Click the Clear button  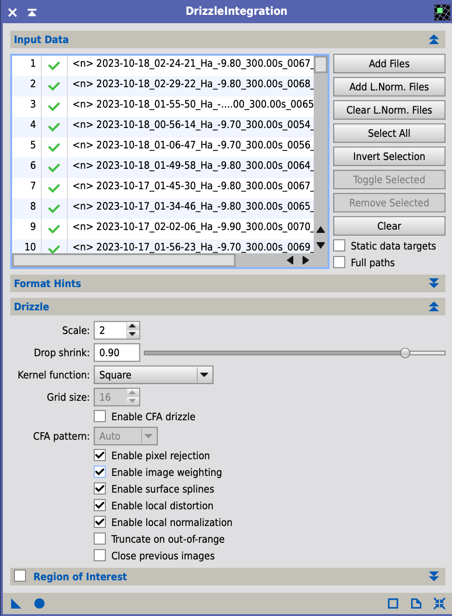click(x=389, y=226)
